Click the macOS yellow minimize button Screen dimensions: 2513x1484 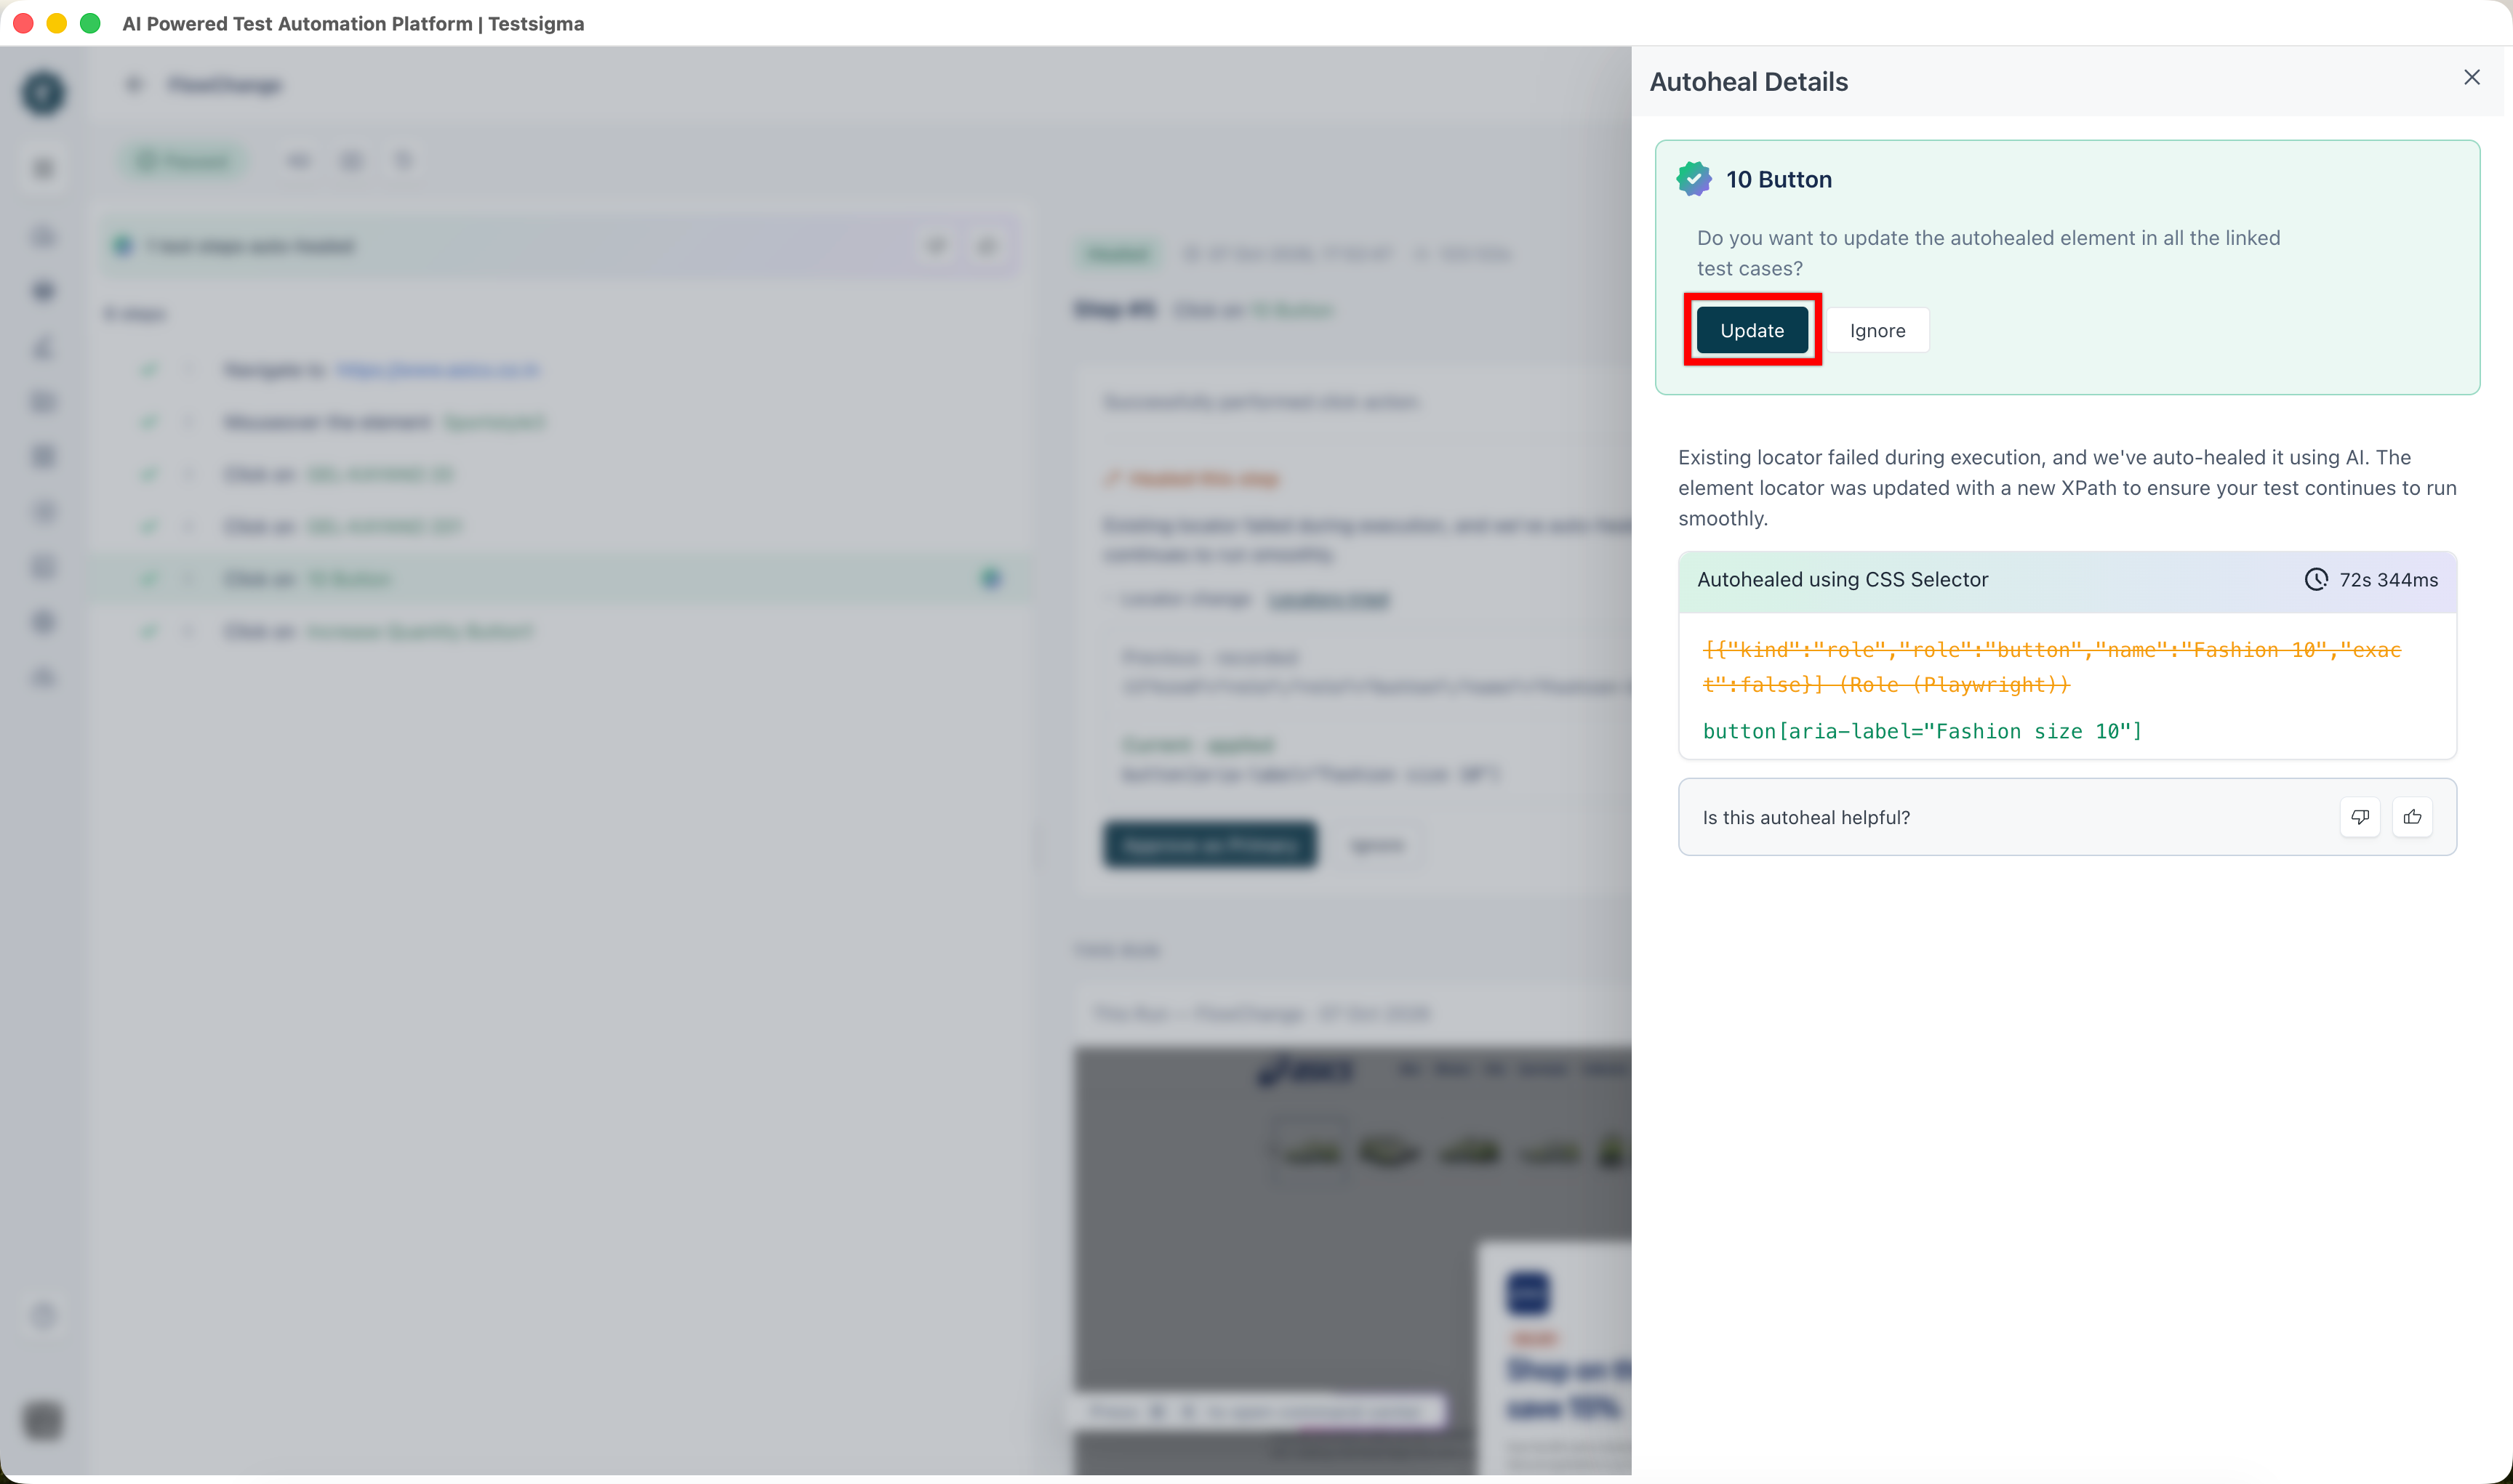point(57,23)
